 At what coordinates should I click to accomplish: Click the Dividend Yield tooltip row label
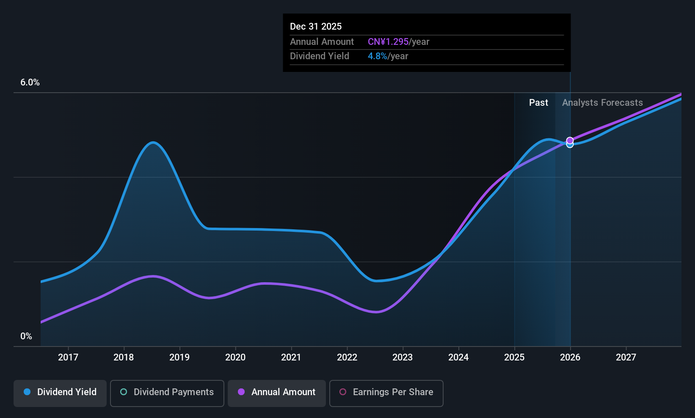320,56
